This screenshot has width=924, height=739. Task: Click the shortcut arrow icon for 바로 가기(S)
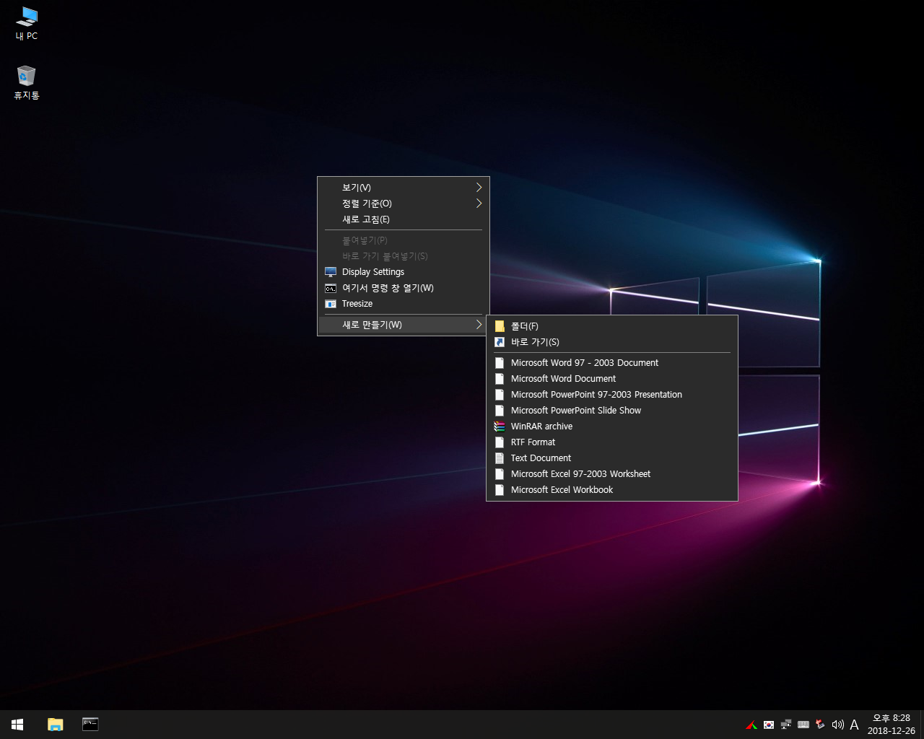[500, 342]
